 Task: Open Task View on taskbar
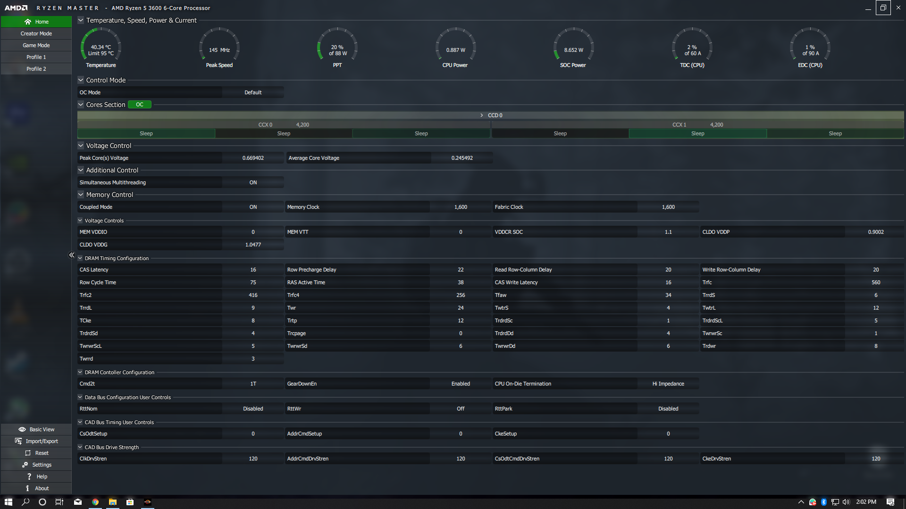pyautogui.click(x=59, y=502)
